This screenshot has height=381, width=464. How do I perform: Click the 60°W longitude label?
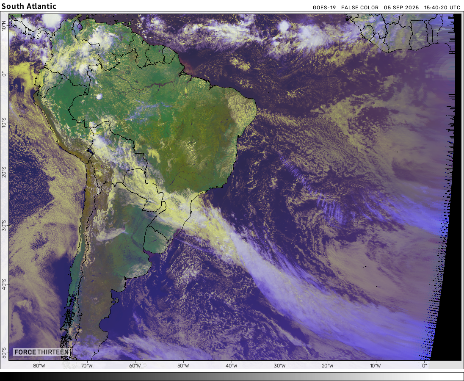point(135,365)
